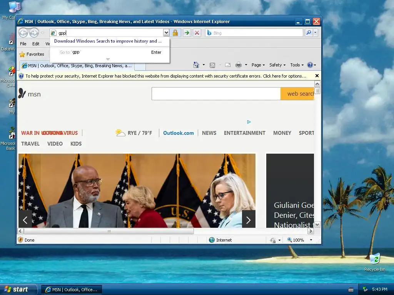
Task: Click the Back navigation arrow button
Action: click(x=23, y=33)
